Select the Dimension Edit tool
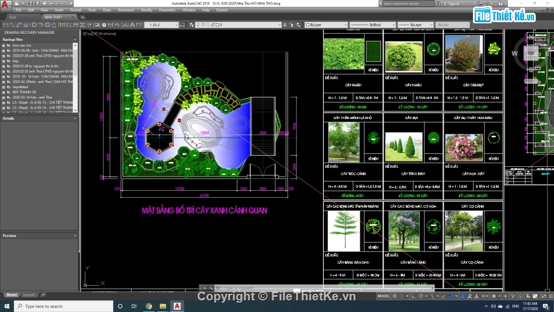 [x=125, y=24]
